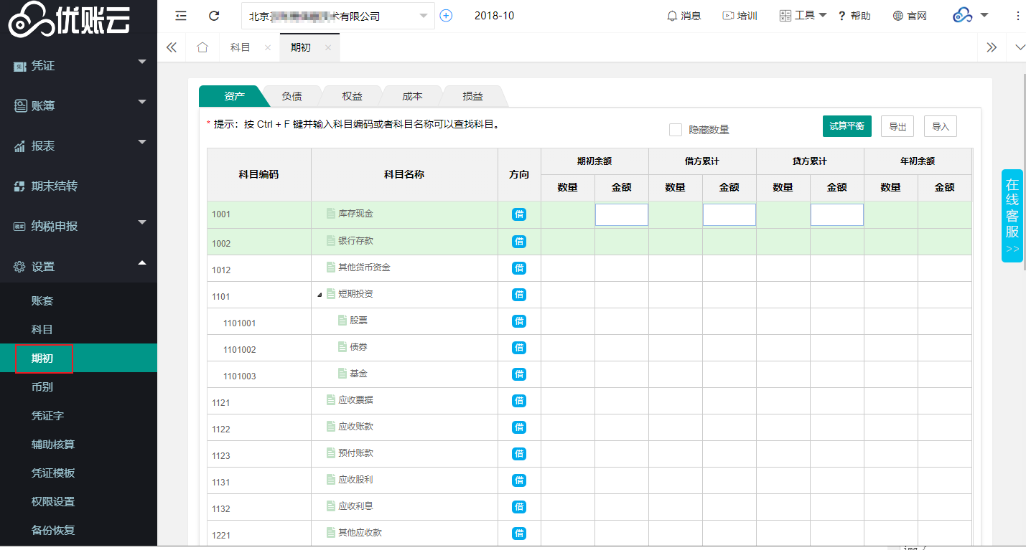Open the company selector dropdown
The image size is (1026, 550).
point(337,16)
